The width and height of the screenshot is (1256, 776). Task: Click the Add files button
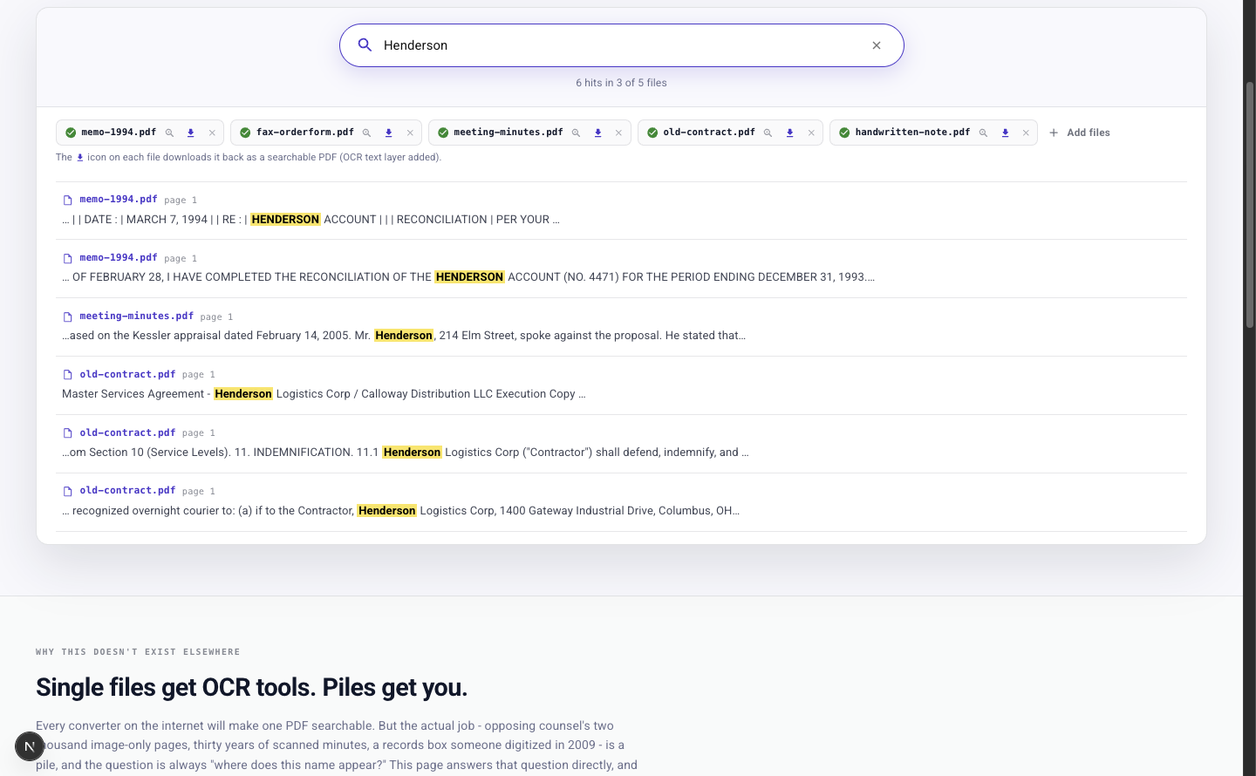click(1079, 133)
